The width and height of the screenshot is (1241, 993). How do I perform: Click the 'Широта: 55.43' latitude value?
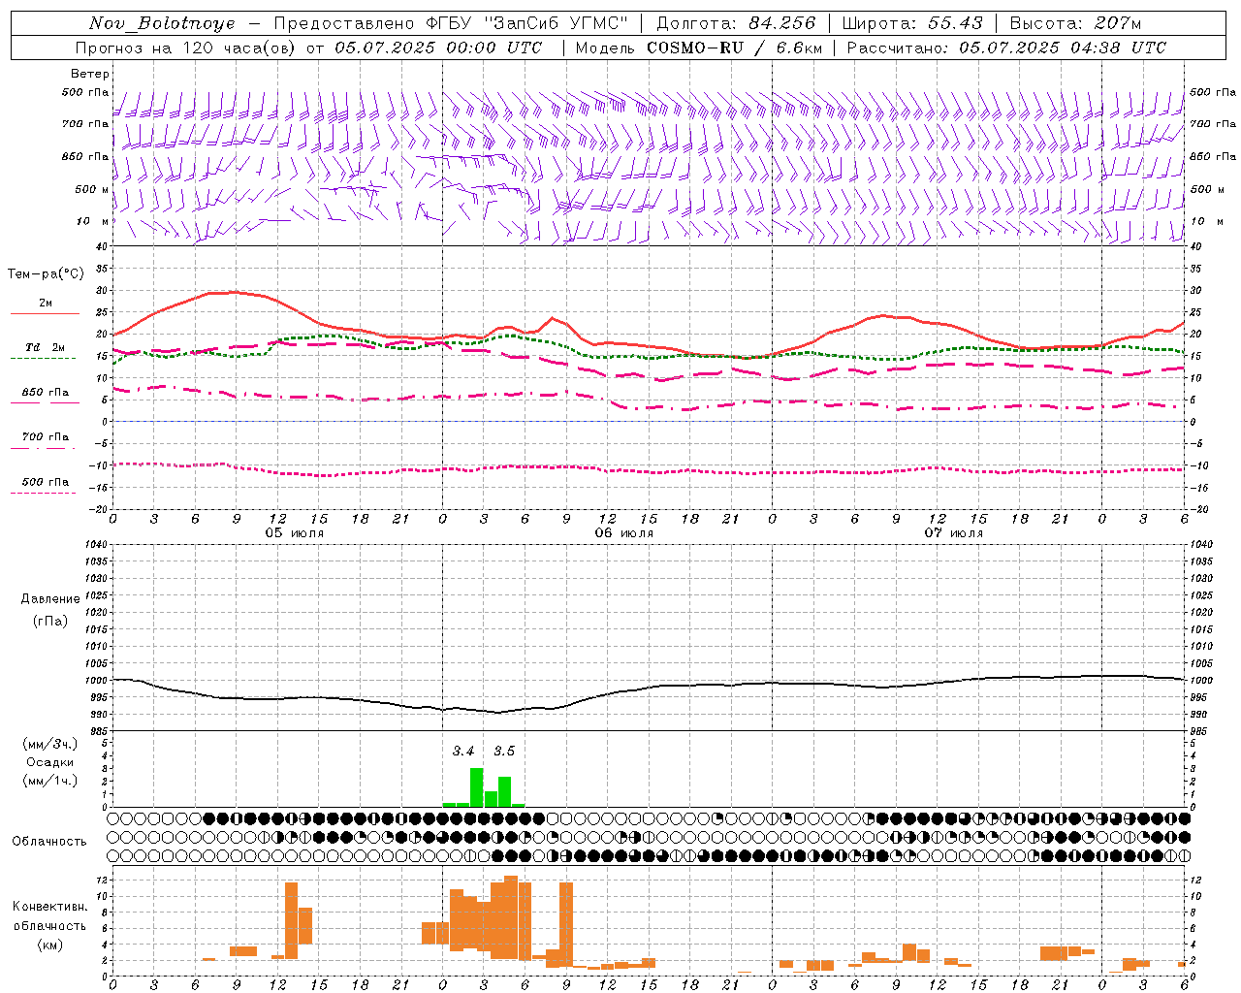click(x=912, y=23)
